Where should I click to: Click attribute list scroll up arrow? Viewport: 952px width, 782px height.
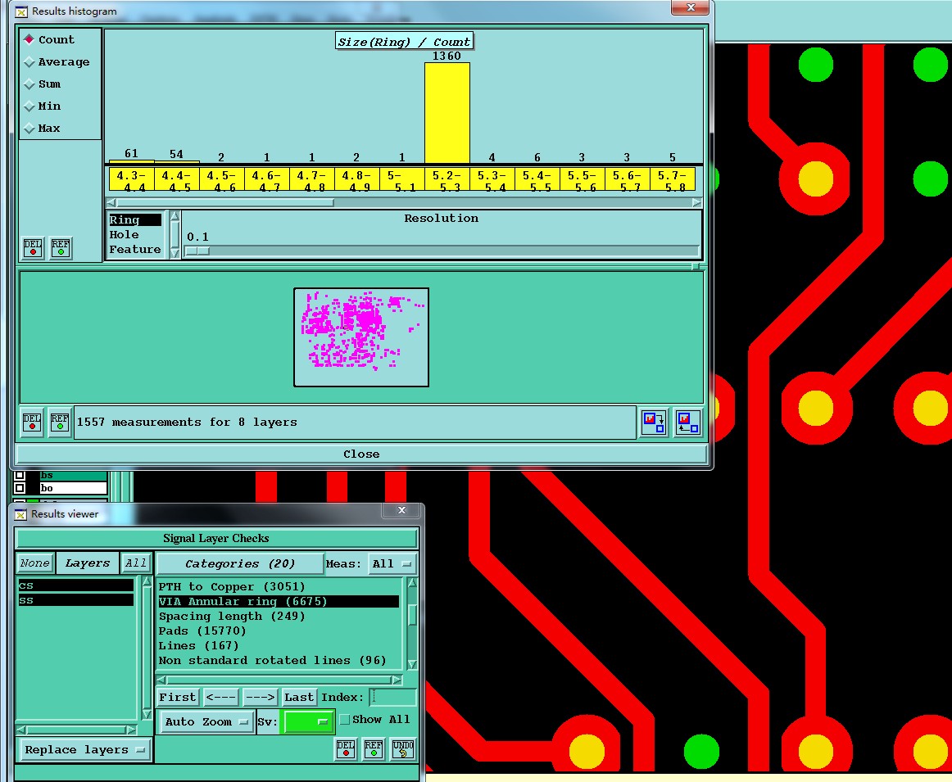pyautogui.click(x=175, y=216)
